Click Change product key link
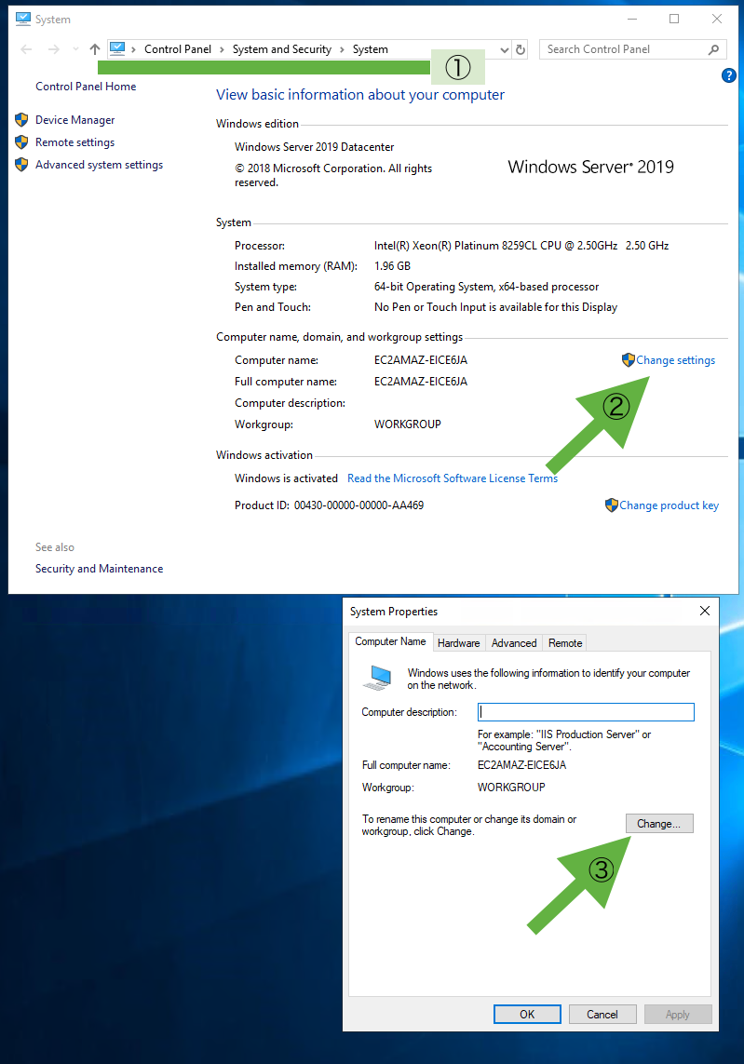This screenshot has width=744, height=1064. 669,505
